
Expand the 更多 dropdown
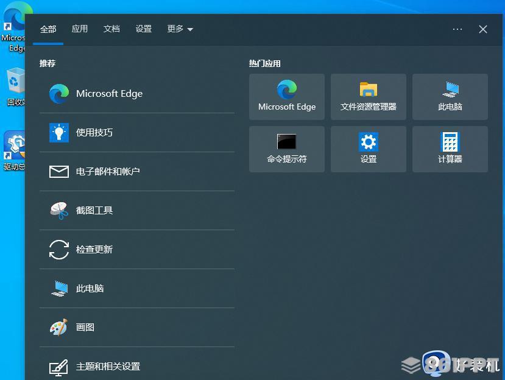click(180, 29)
